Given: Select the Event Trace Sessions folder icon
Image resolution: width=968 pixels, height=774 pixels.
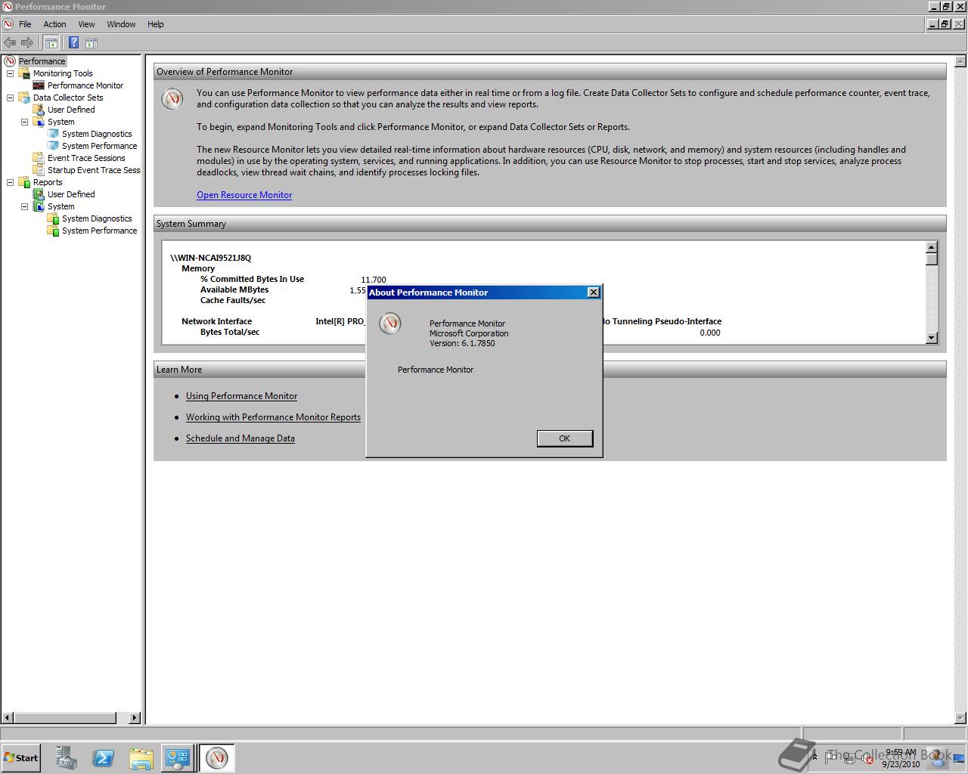Looking at the screenshot, I should pos(39,158).
